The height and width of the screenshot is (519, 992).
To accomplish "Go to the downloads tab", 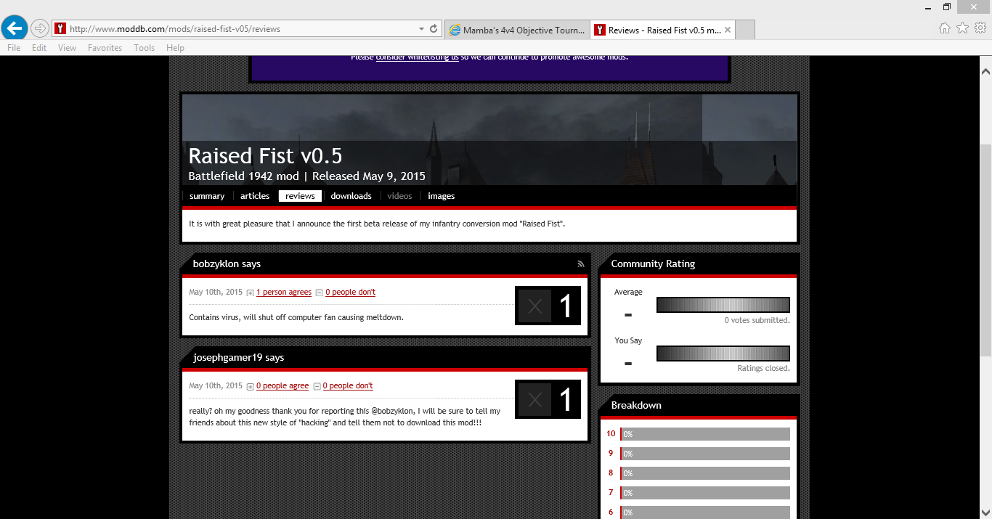I will pyautogui.click(x=351, y=196).
